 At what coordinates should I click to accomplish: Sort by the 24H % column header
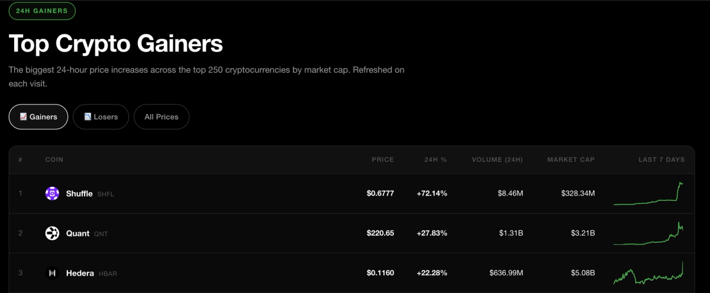(x=435, y=159)
